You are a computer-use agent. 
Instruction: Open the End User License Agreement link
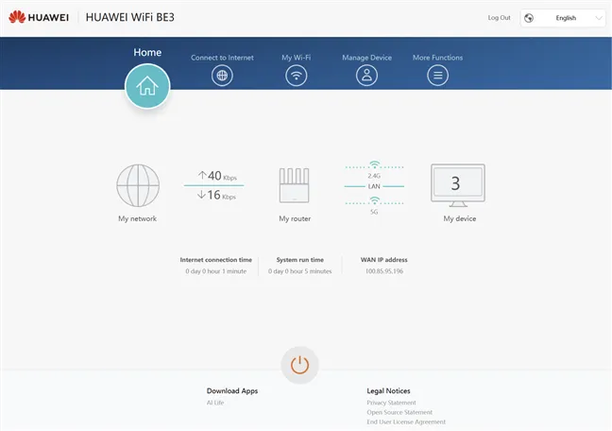(x=406, y=422)
